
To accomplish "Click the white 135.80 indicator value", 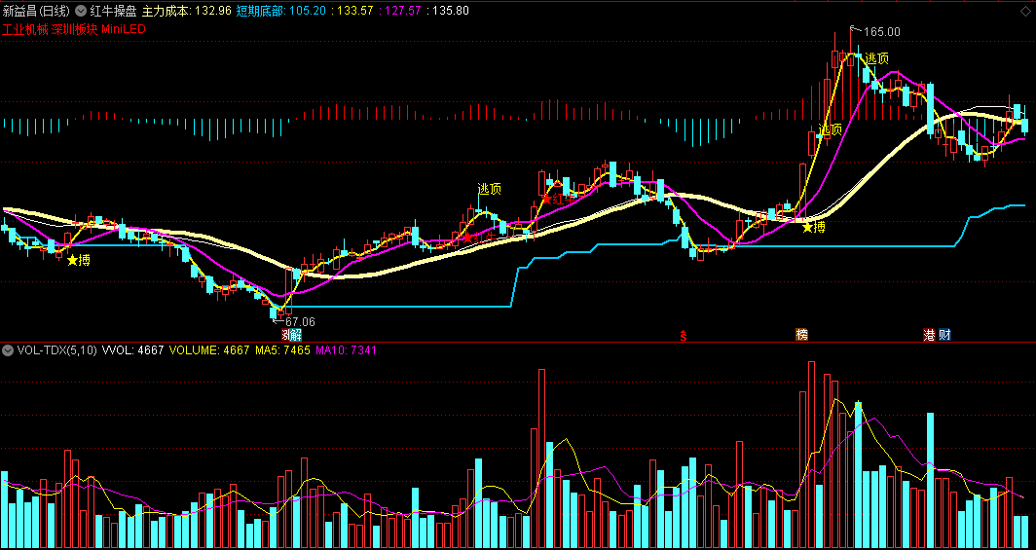I will click(x=449, y=11).
